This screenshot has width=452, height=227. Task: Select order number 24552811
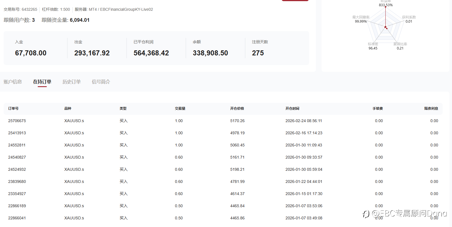[17, 145]
